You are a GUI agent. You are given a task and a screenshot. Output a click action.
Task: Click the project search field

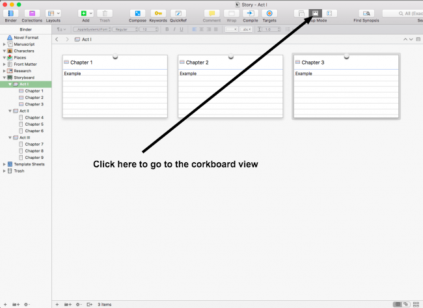coord(402,13)
